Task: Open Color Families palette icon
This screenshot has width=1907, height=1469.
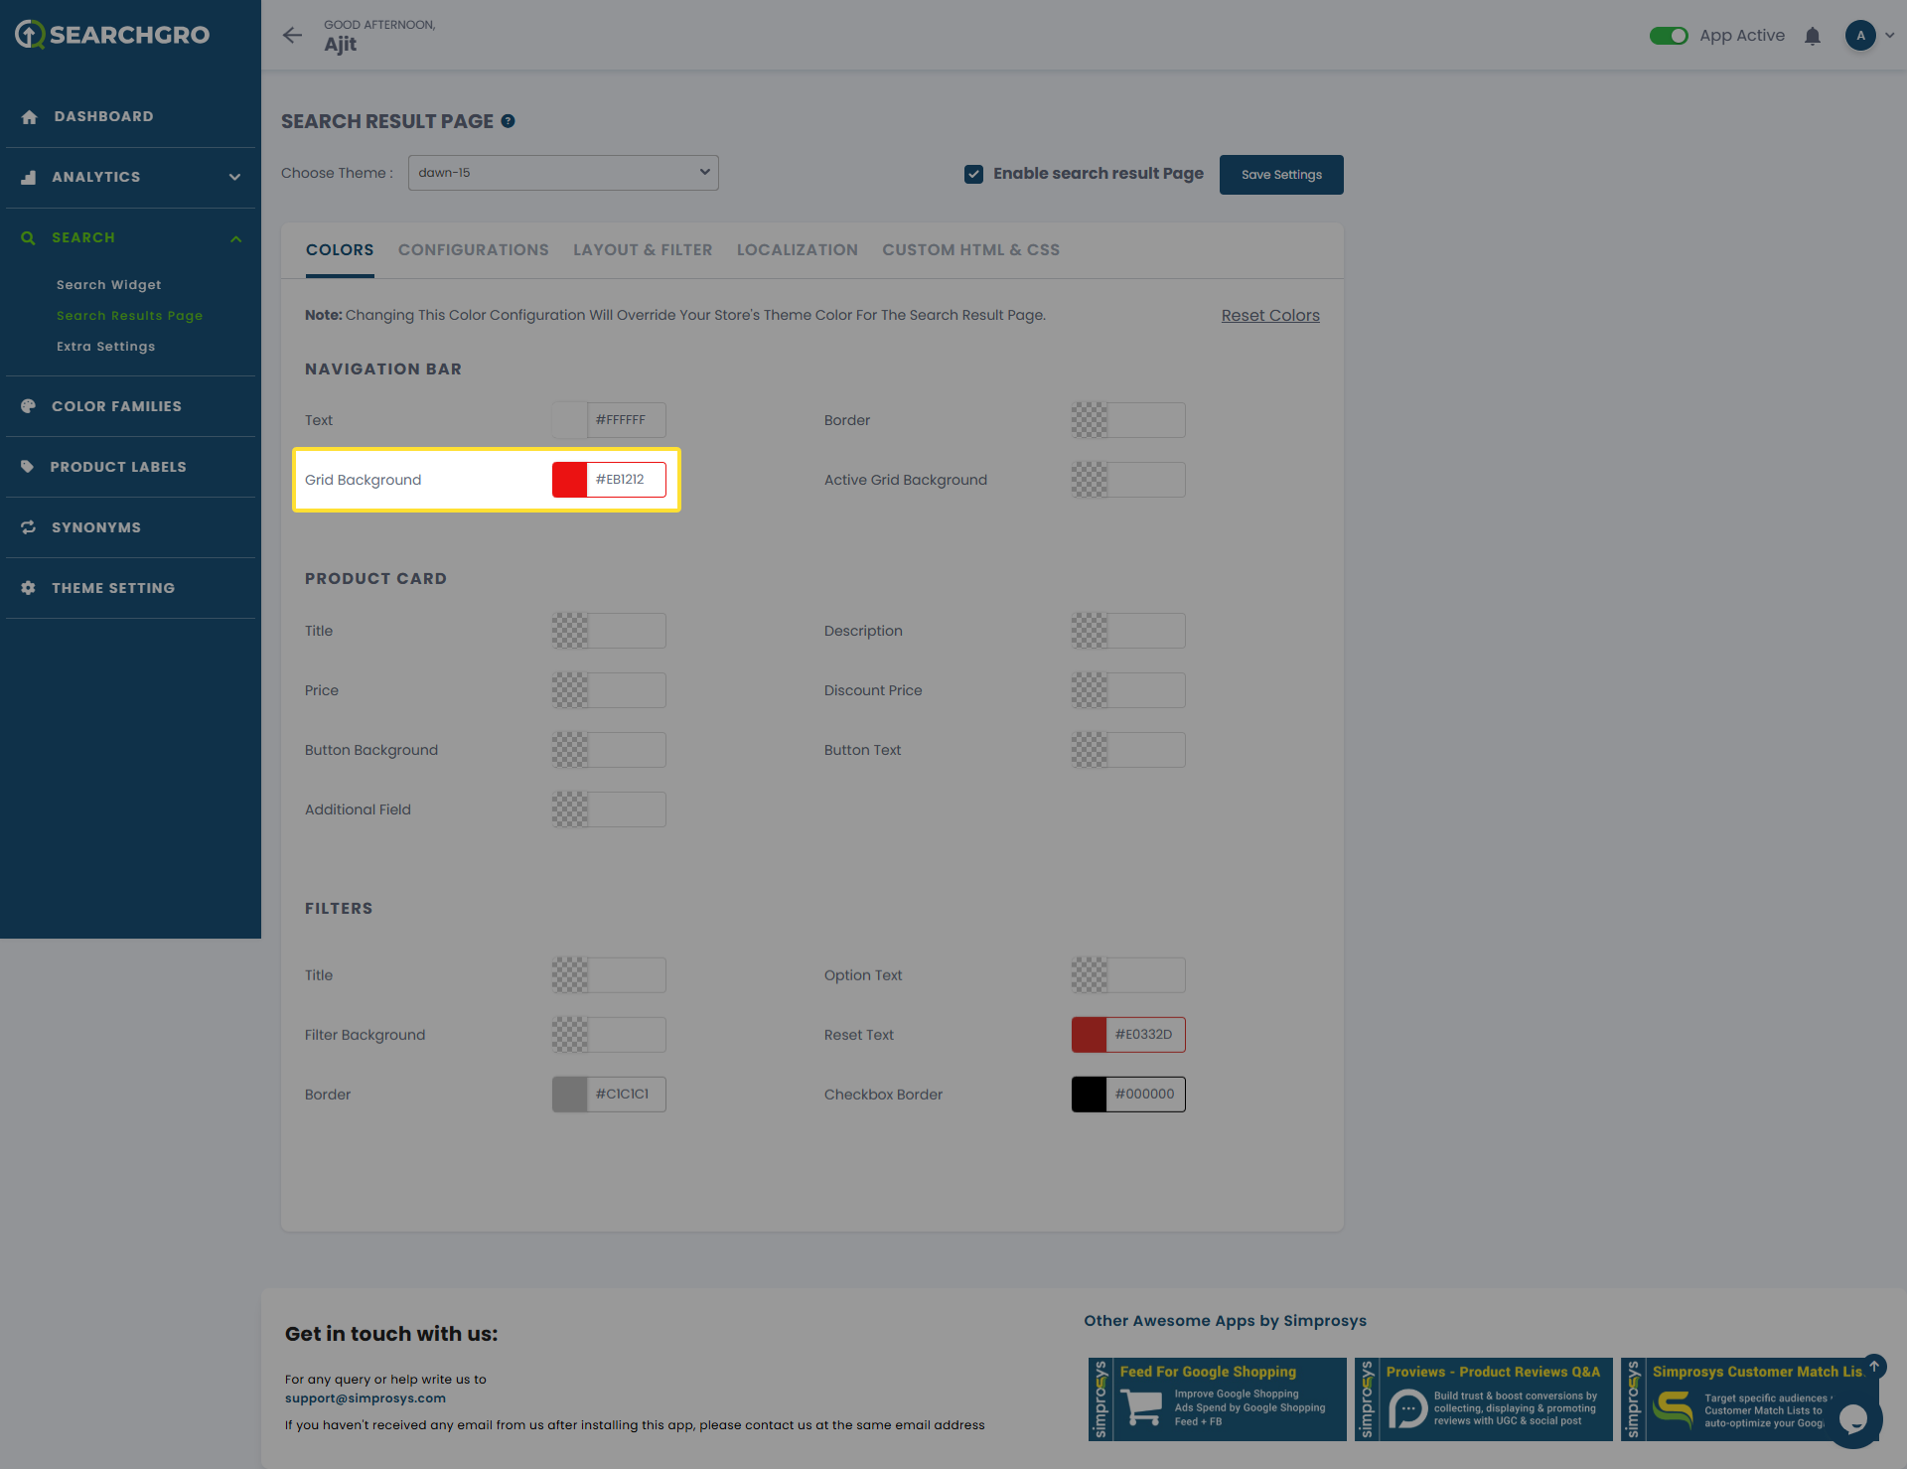Action: click(28, 406)
